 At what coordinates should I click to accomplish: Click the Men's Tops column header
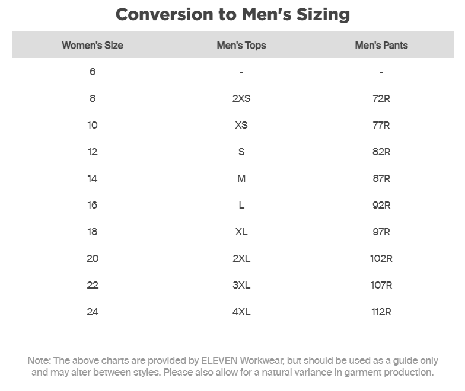coord(241,45)
